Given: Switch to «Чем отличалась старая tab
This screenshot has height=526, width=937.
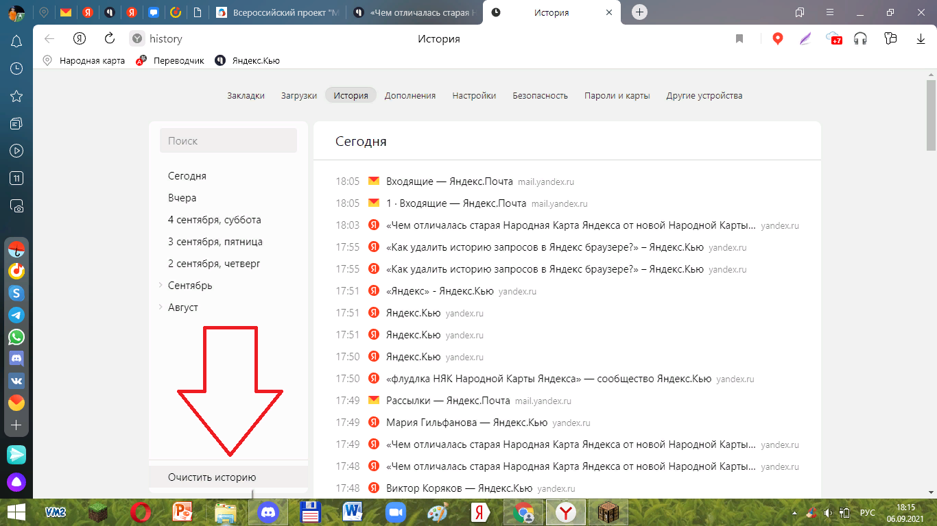Looking at the screenshot, I should tap(415, 12).
